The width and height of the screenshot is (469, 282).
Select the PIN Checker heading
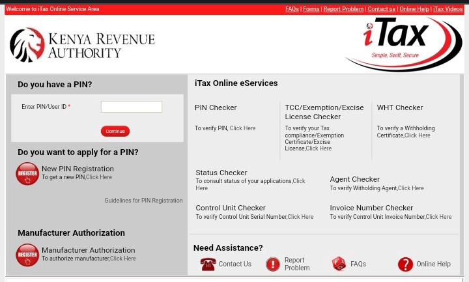tap(216, 107)
